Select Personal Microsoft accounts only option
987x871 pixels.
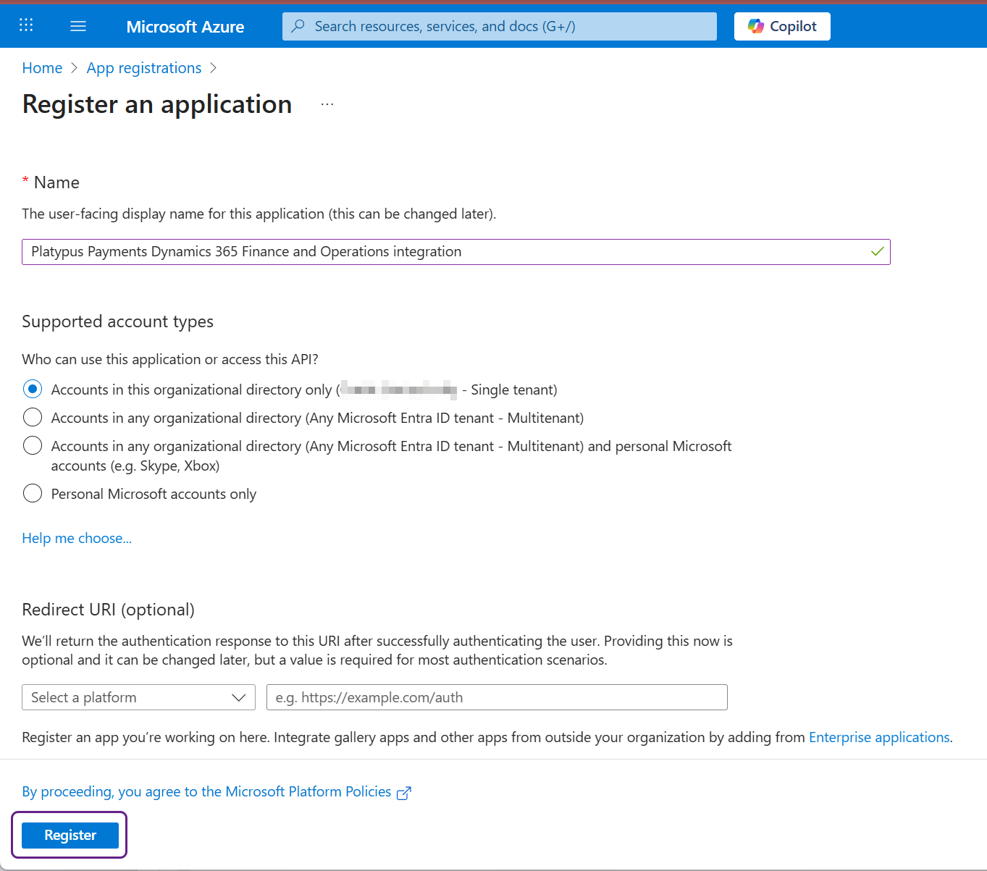point(33,494)
